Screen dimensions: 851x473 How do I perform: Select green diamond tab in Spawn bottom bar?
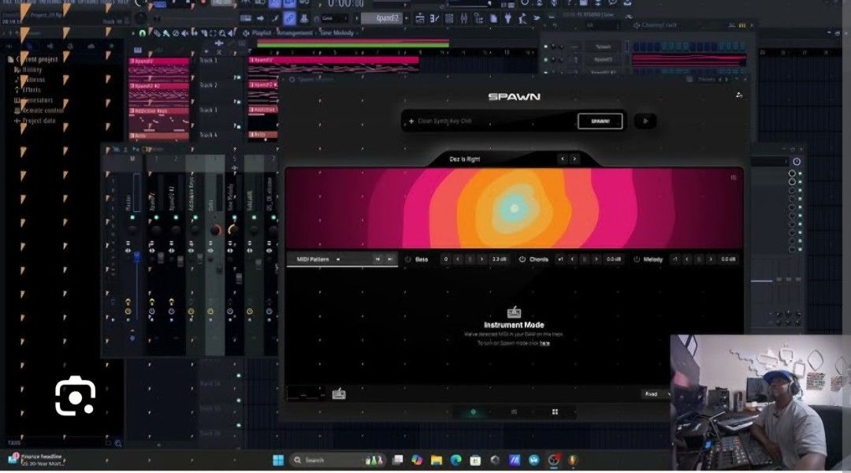tap(473, 412)
